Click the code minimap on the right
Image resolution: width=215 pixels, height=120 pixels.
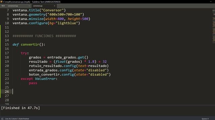(x=214, y=26)
